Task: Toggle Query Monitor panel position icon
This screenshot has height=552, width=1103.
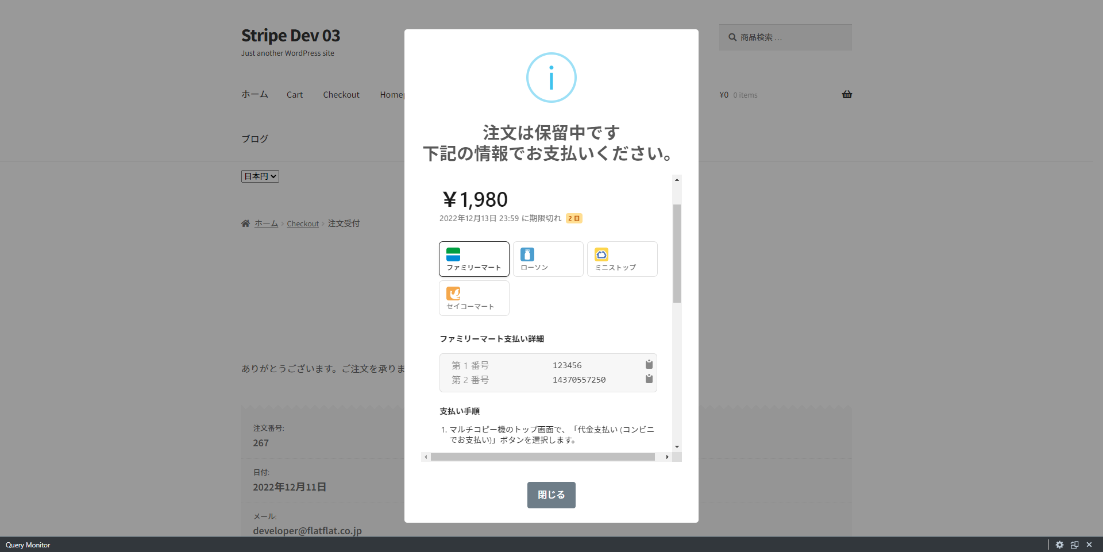Action: point(1074,545)
